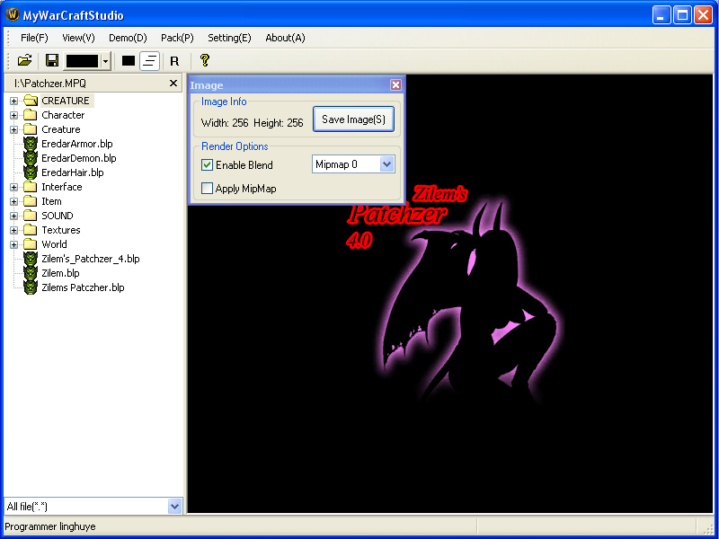The height and width of the screenshot is (539, 719).
Task: Maximize the MyWarCraftStudio window
Action: (x=682, y=14)
